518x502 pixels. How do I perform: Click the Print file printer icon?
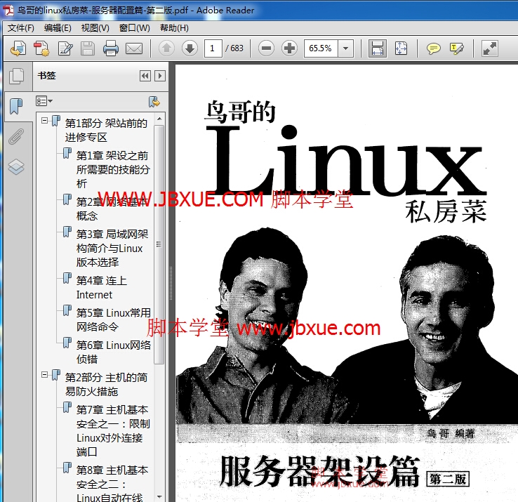pos(111,48)
